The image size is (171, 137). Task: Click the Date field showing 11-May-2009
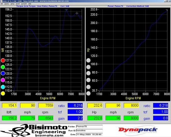pyautogui.click(x=89, y=134)
